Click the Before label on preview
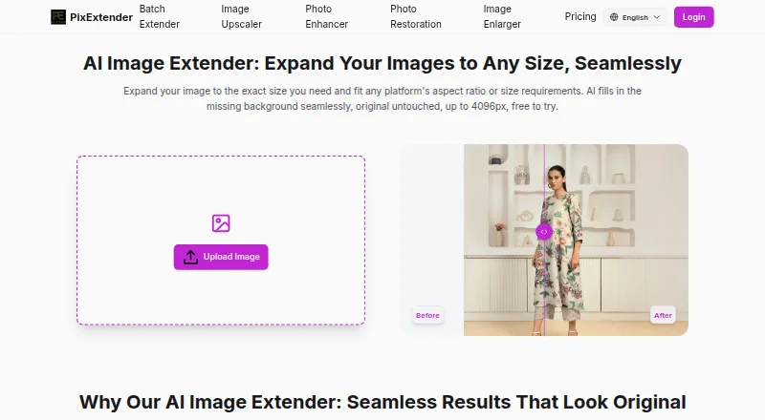 pyautogui.click(x=427, y=315)
